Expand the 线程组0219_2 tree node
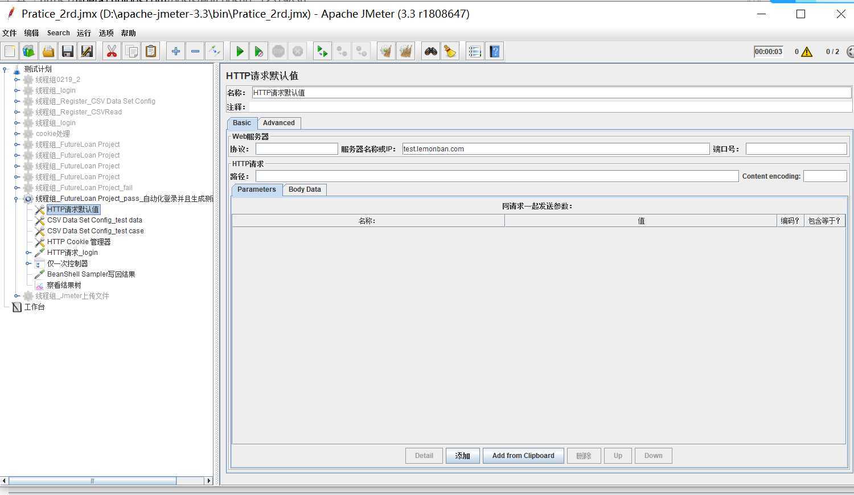 tap(17, 80)
